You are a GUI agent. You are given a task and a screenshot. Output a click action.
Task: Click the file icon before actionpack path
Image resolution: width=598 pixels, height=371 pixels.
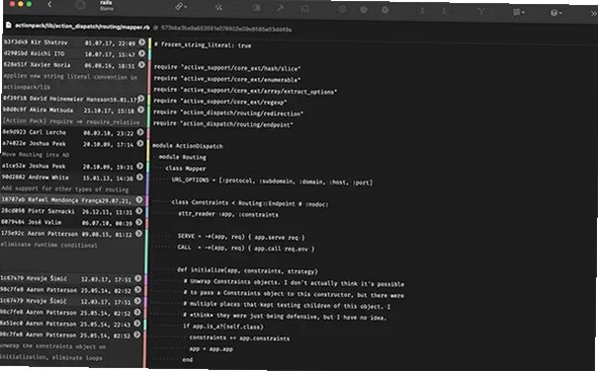[x=8, y=25]
